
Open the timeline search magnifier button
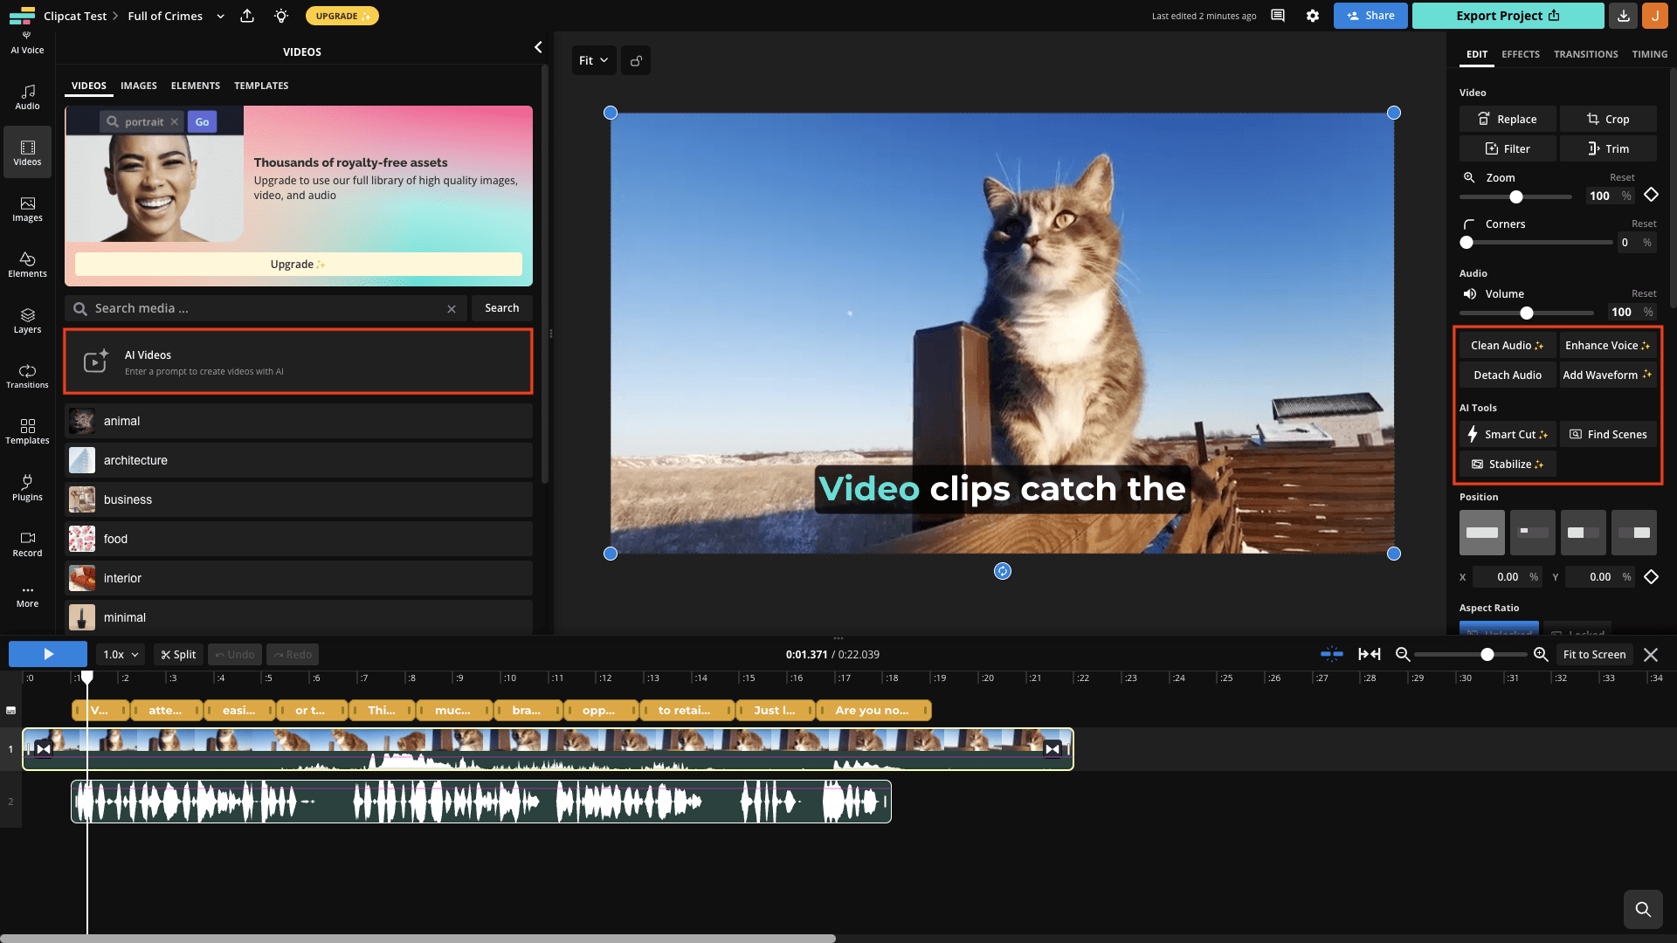1643,909
